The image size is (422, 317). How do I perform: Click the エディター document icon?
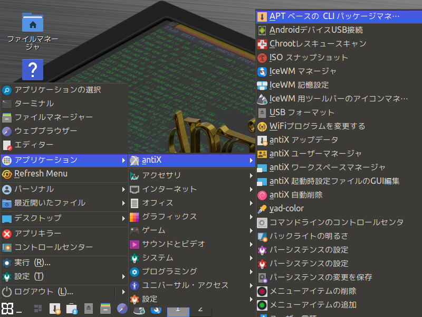point(7,145)
